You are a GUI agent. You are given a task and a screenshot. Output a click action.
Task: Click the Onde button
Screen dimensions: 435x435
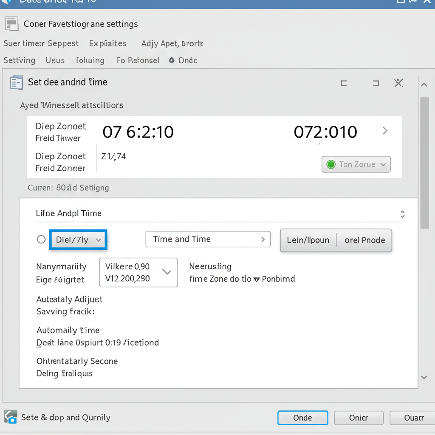302,418
